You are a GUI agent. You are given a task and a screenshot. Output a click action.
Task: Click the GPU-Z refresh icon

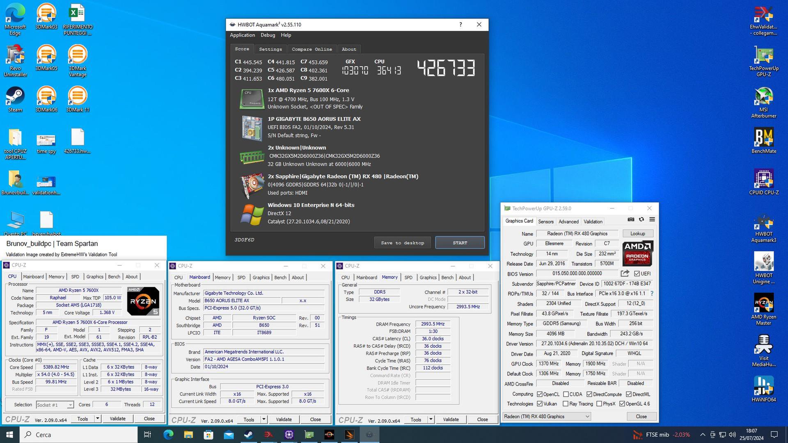(641, 219)
